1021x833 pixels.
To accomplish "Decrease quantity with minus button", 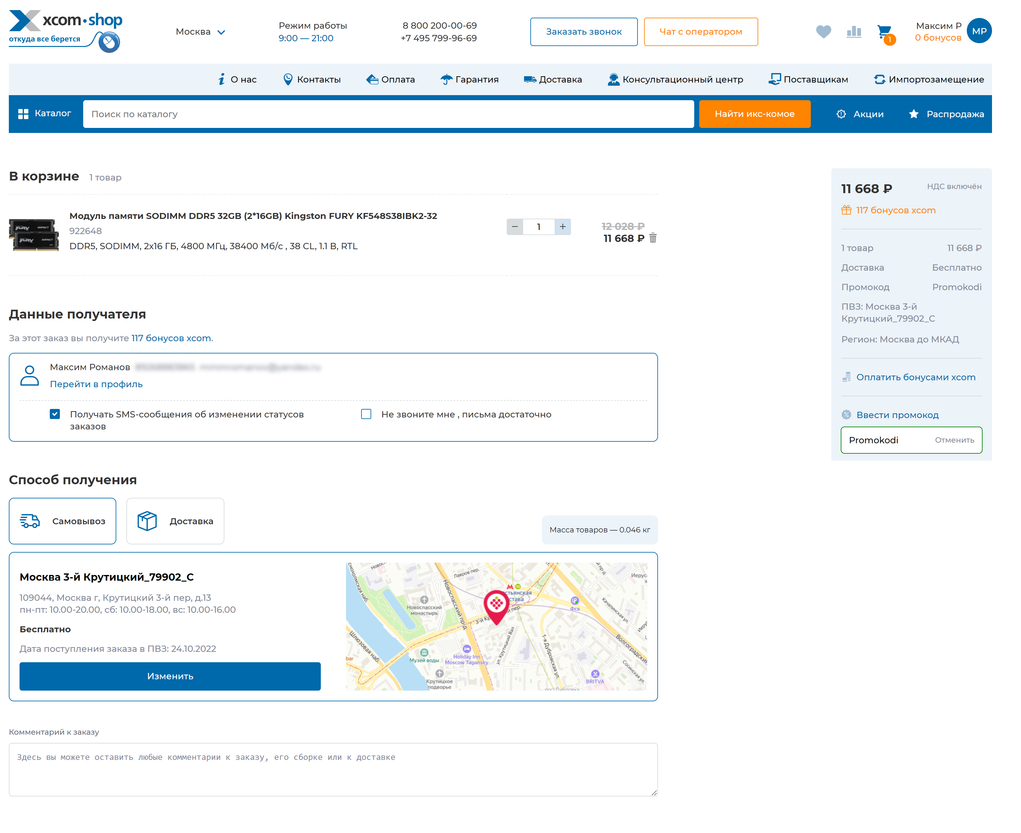I will (x=515, y=227).
